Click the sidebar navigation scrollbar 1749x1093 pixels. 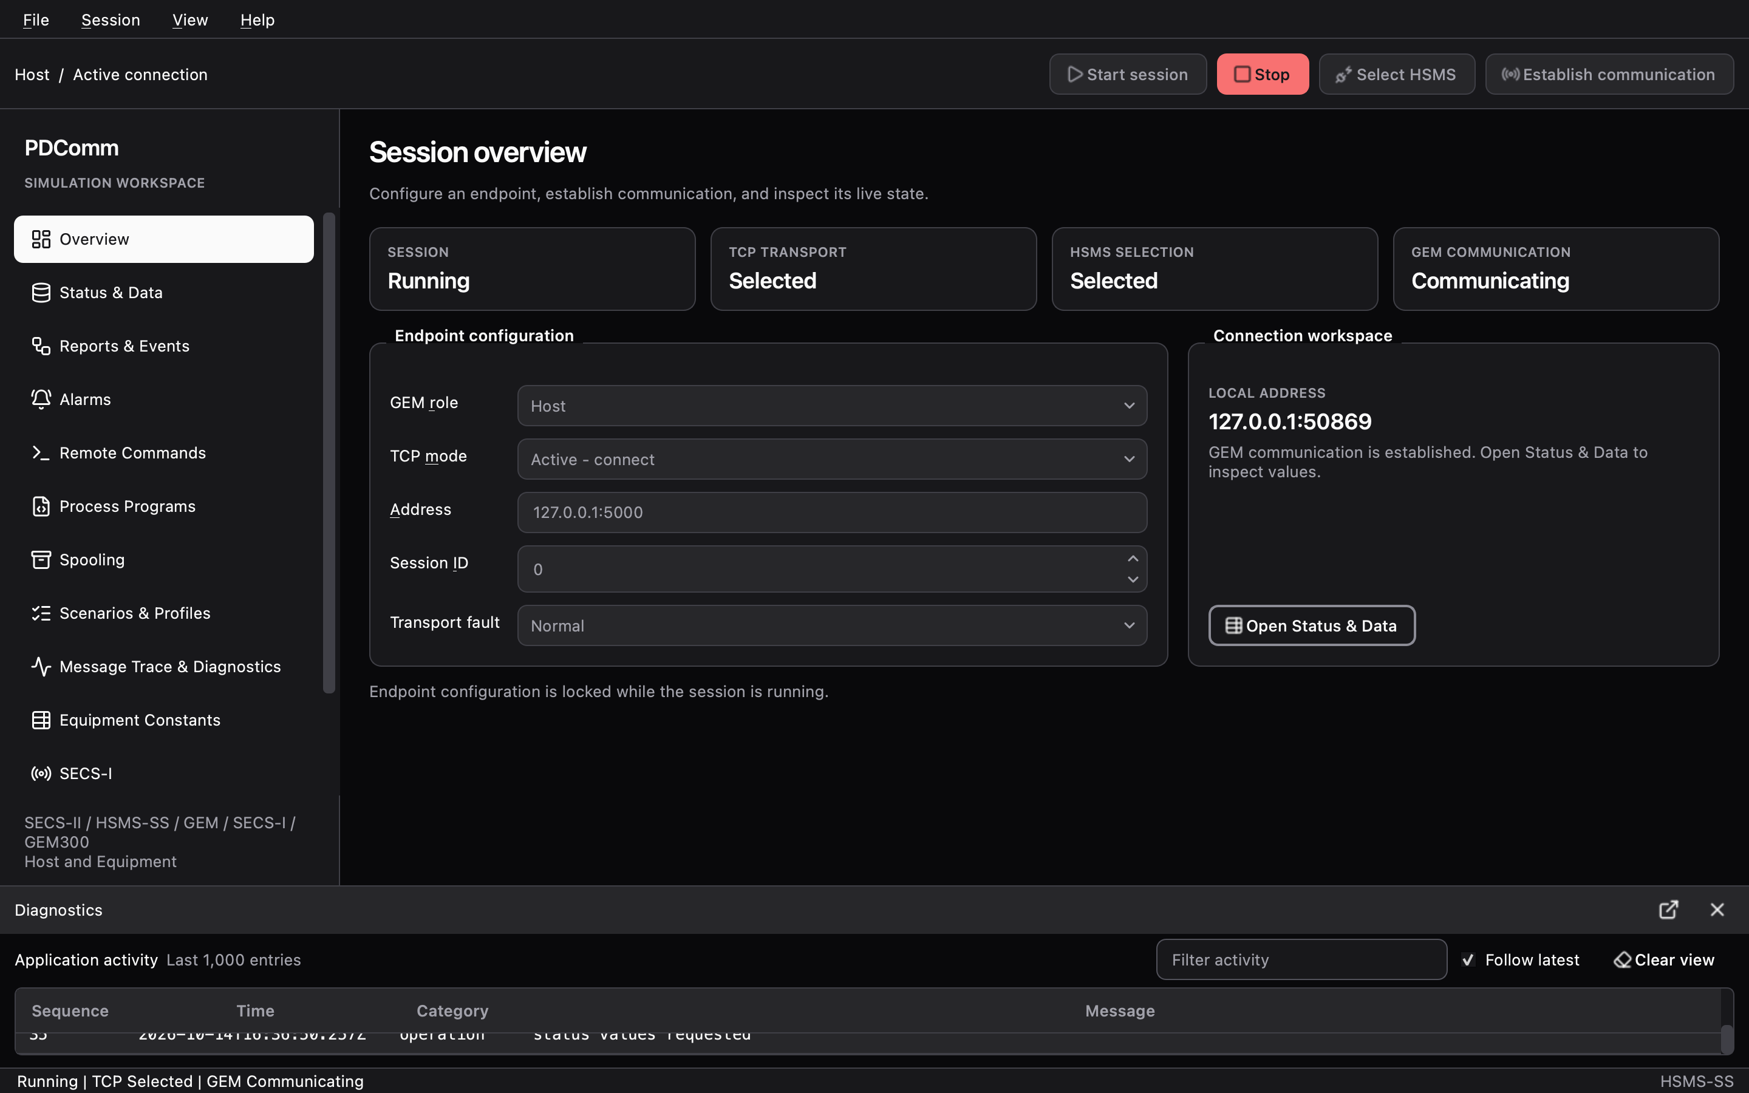click(329, 453)
